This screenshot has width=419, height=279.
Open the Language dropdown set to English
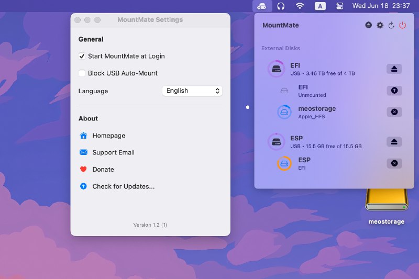(x=192, y=91)
